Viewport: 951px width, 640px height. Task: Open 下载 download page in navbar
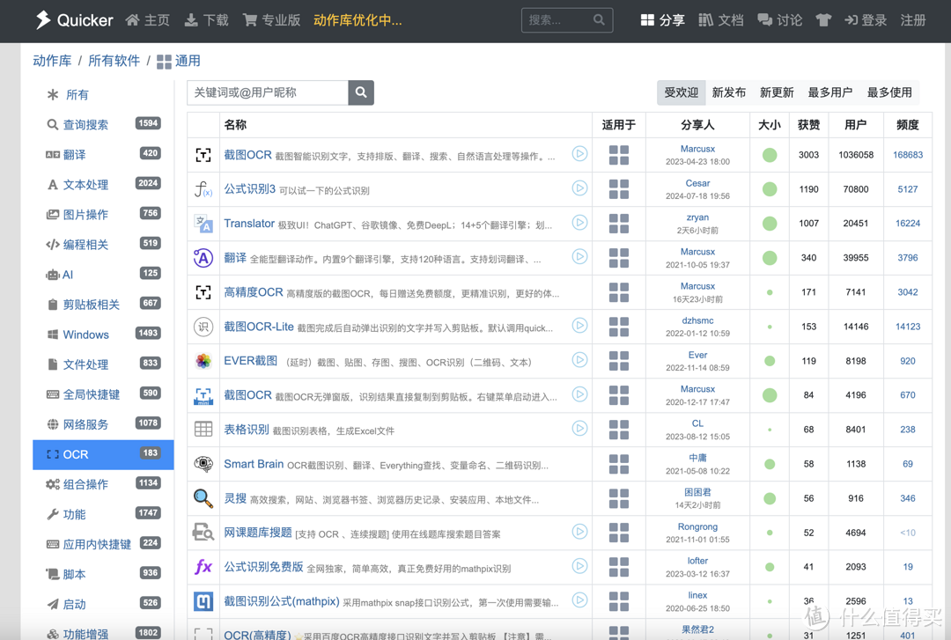[x=207, y=20]
